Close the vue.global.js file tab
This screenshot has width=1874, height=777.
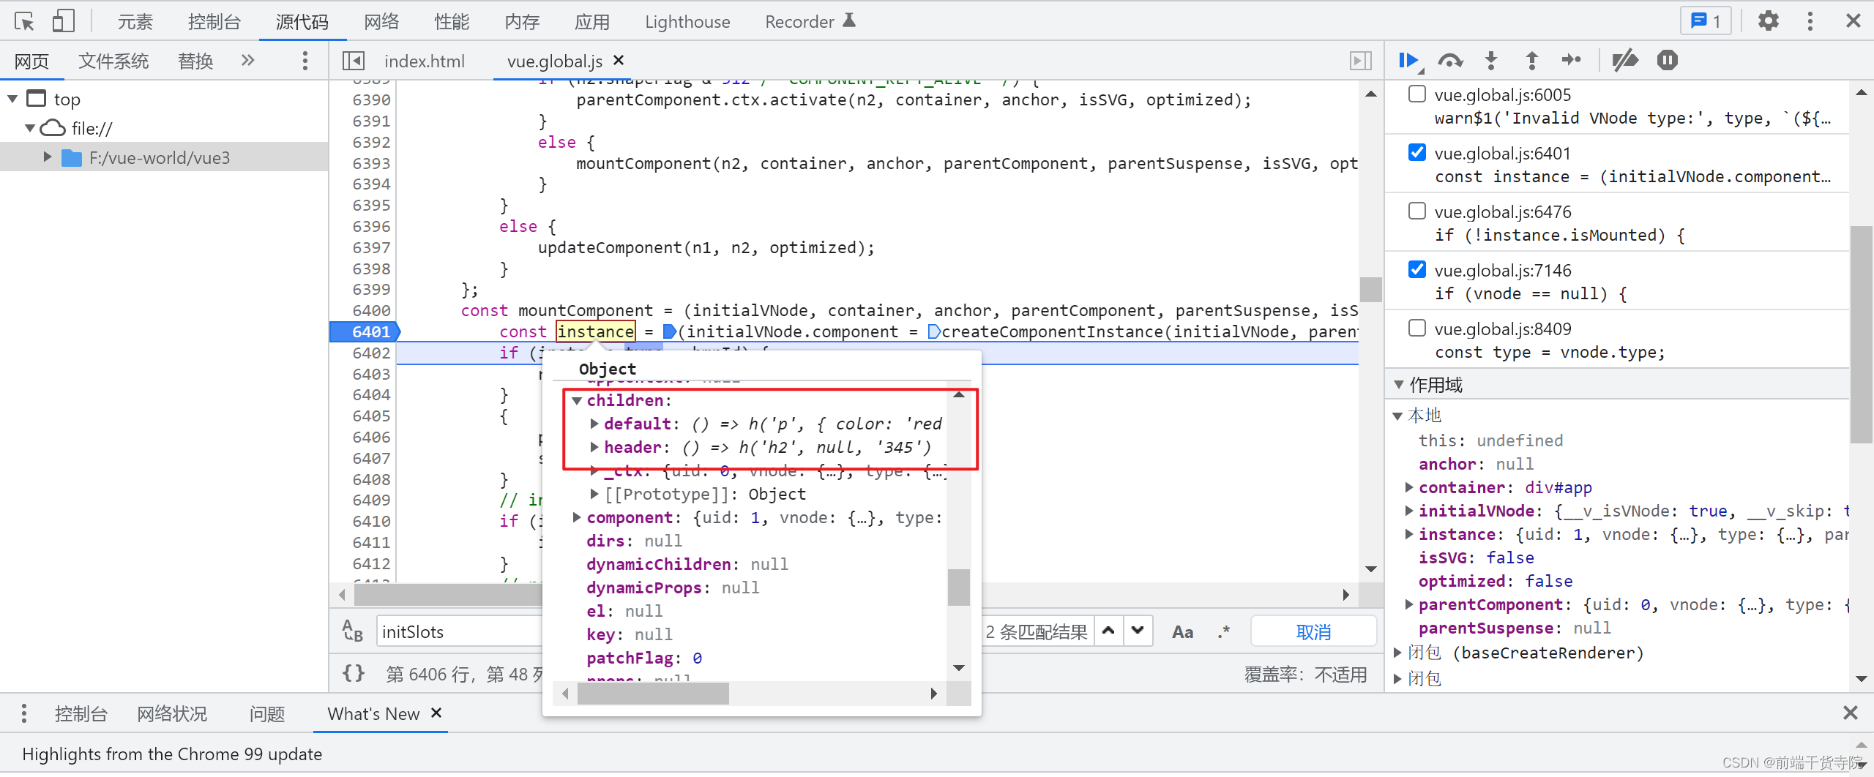[619, 61]
